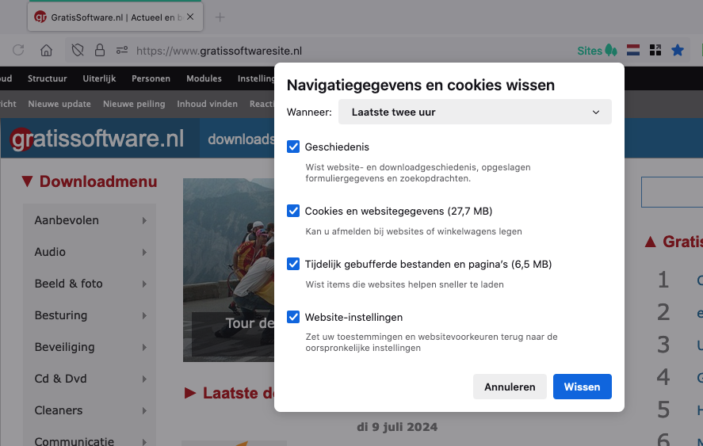Viewport: 703px width, 446px height.
Task: Toggle Cookies en websitegegevens checkbox
Action: point(293,211)
